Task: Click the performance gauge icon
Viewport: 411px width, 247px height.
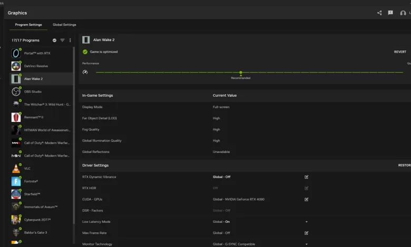Action: (85, 72)
